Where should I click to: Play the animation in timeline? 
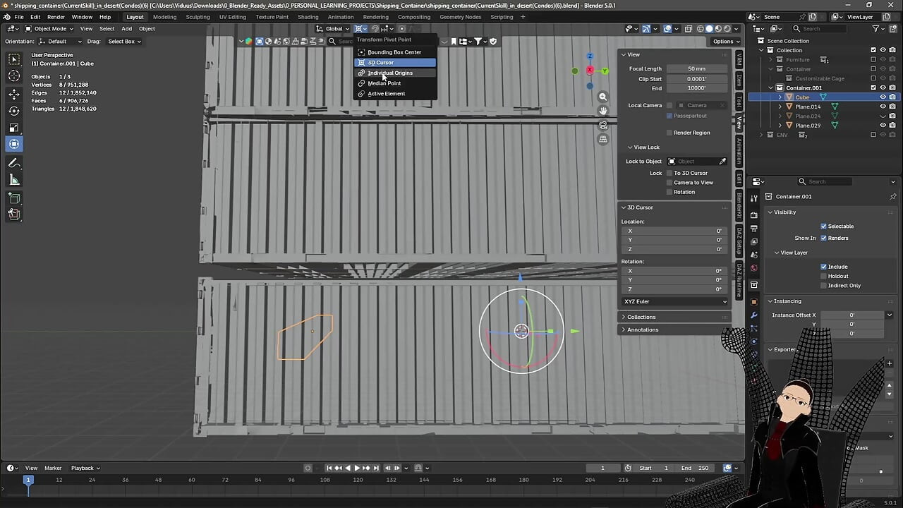(x=356, y=468)
